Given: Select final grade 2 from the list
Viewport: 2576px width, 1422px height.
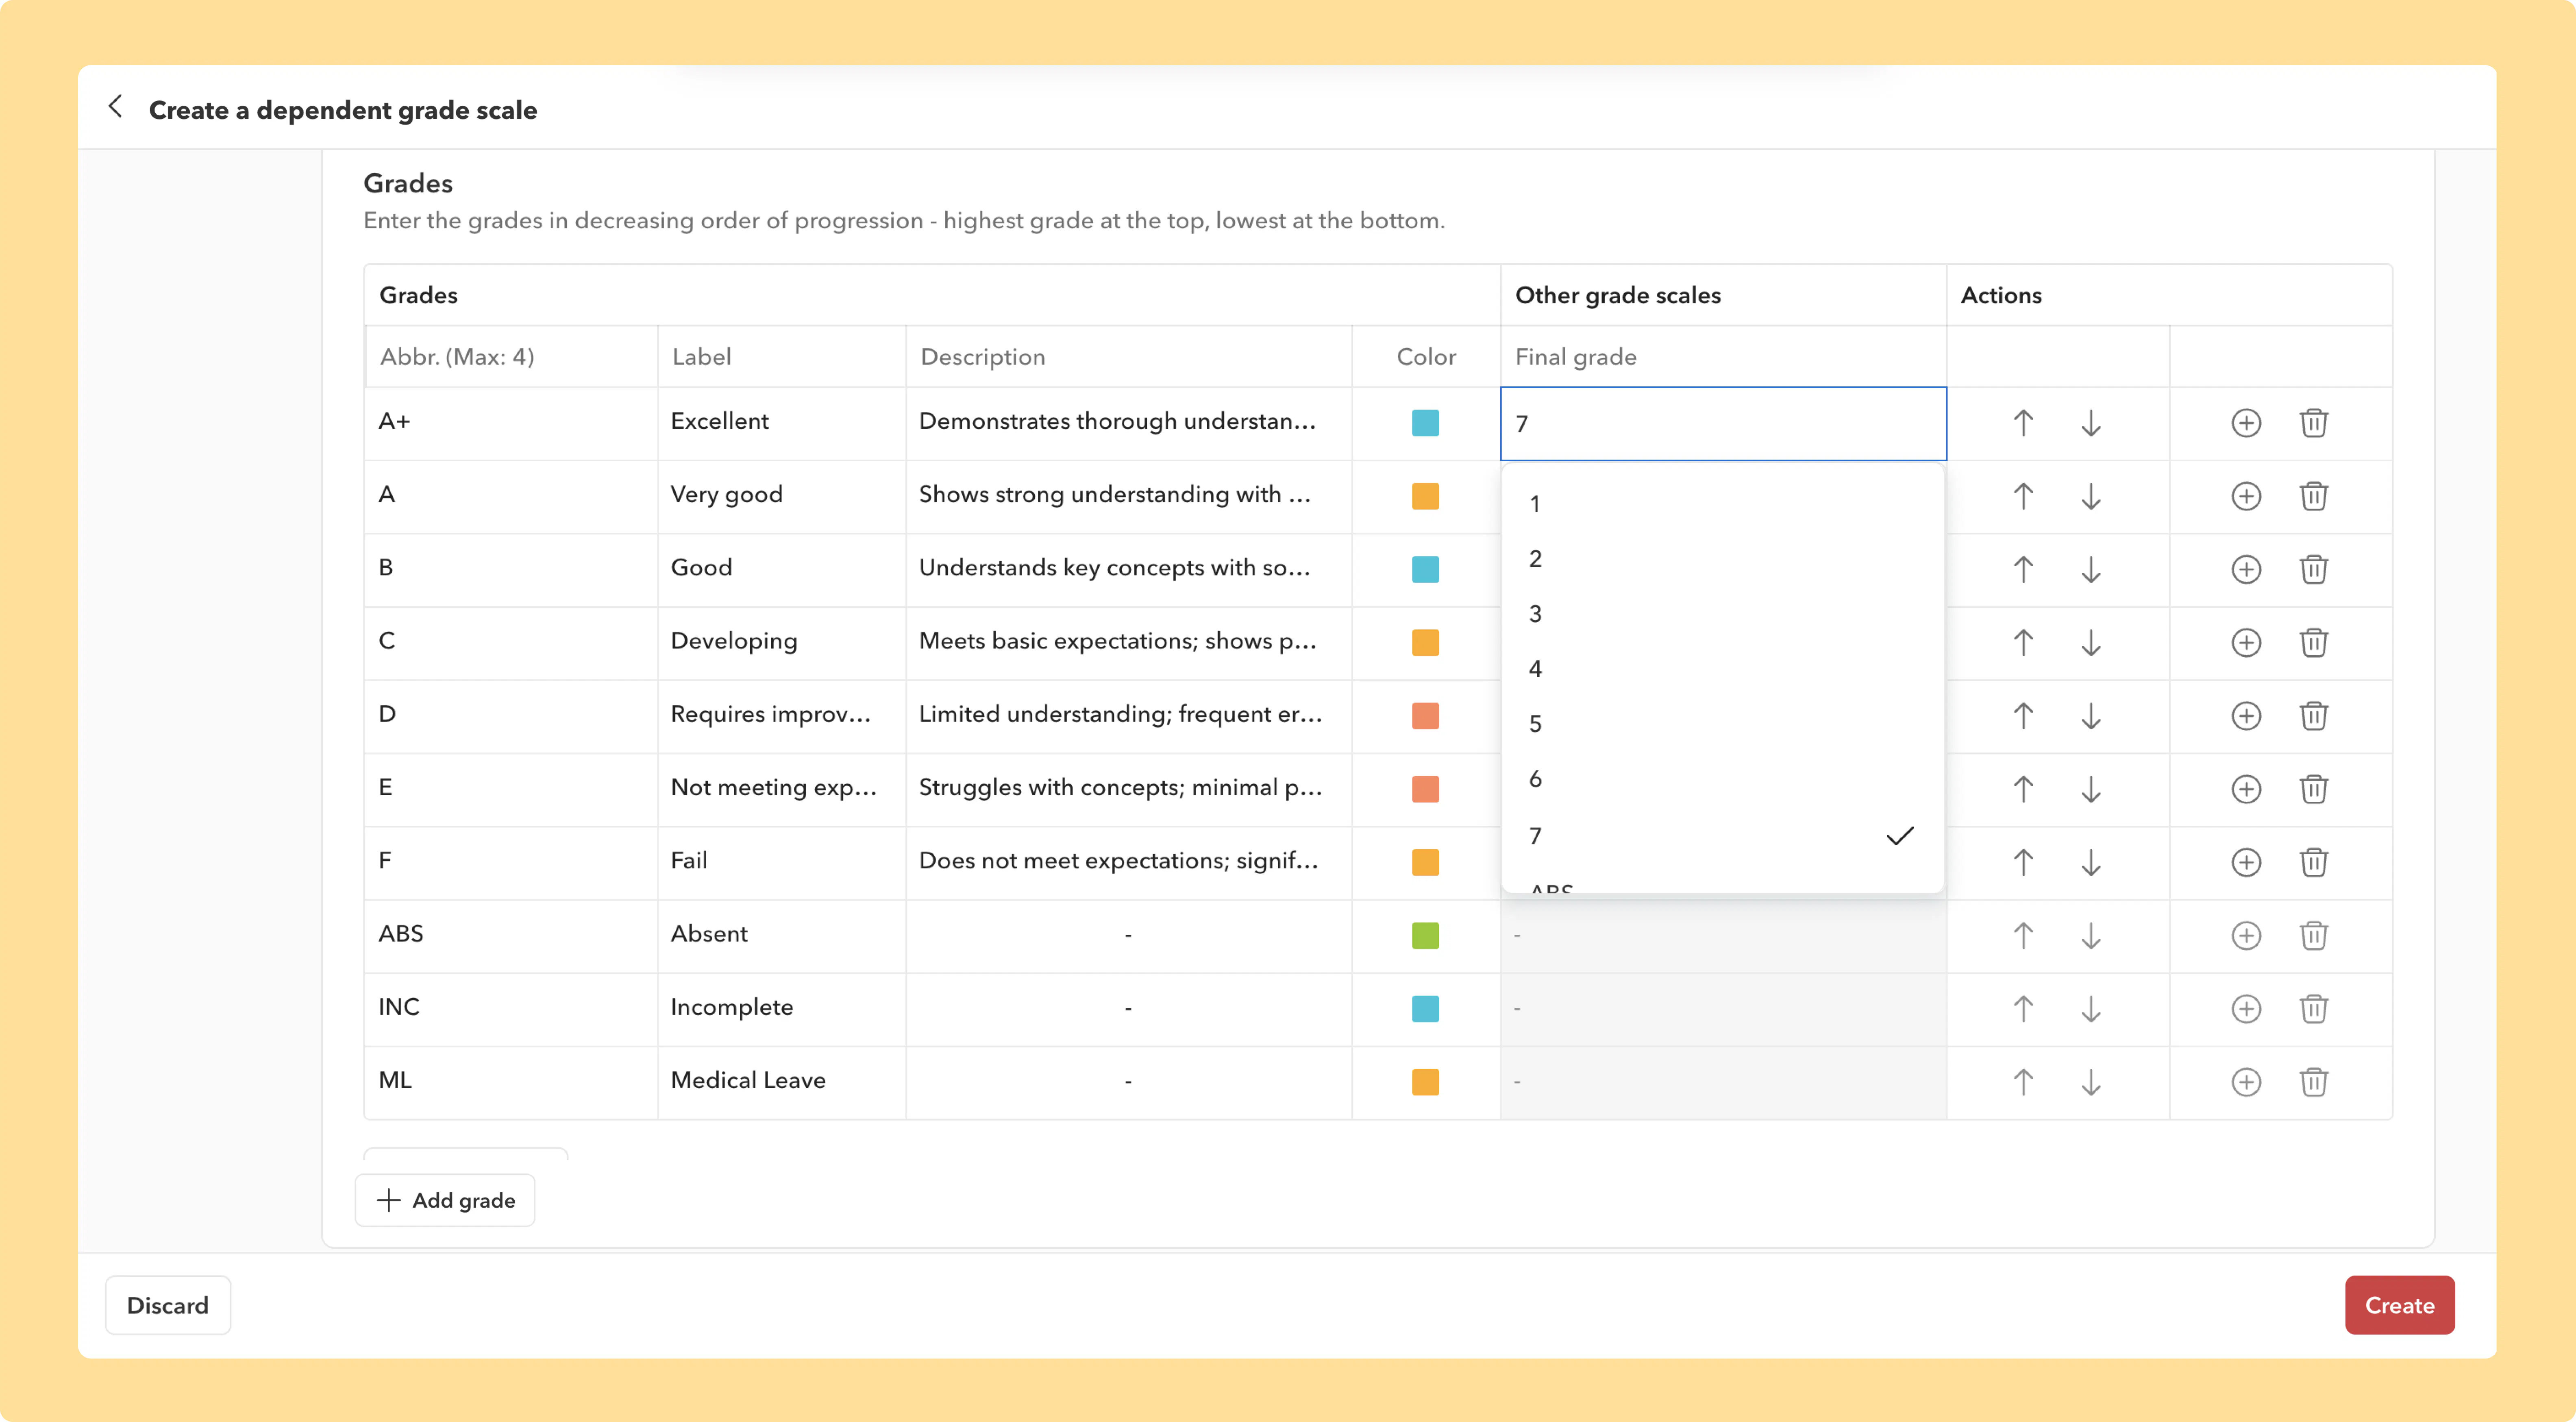Looking at the screenshot, I should (1723, 558).
